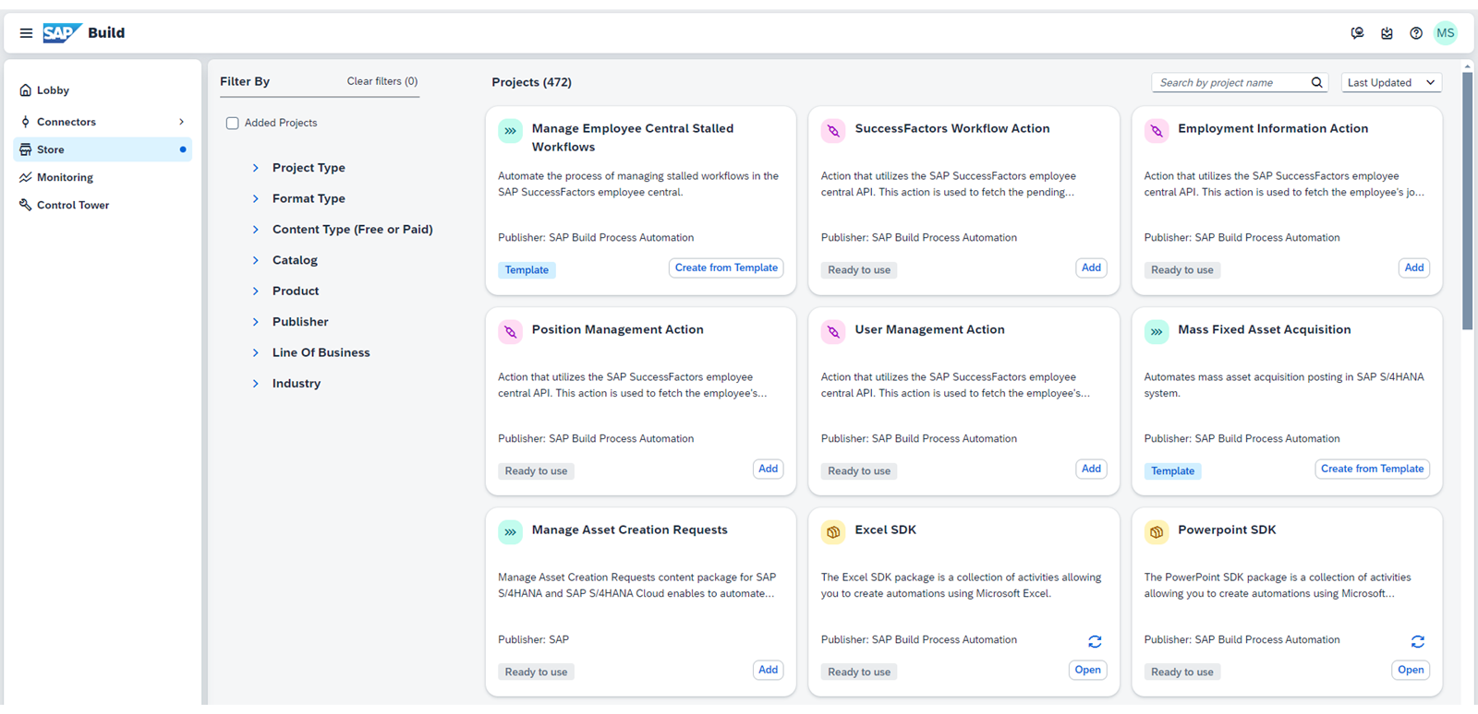Expand the Publisher filter
Screen dimensions: 1478x714
tap(256, 322)
